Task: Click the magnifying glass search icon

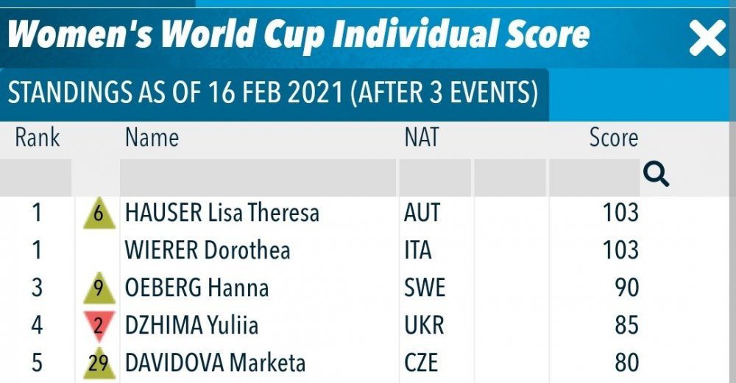Action: click(656, 175)
